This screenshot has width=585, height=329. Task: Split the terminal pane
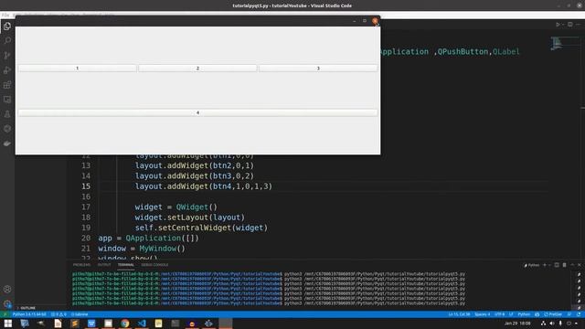pyautogui.click(x=557, y=265)
